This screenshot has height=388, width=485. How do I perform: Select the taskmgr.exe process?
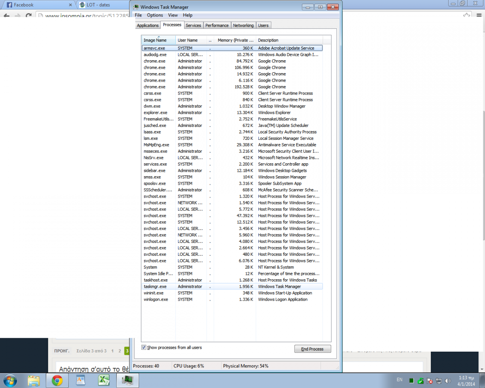[232, 287]
